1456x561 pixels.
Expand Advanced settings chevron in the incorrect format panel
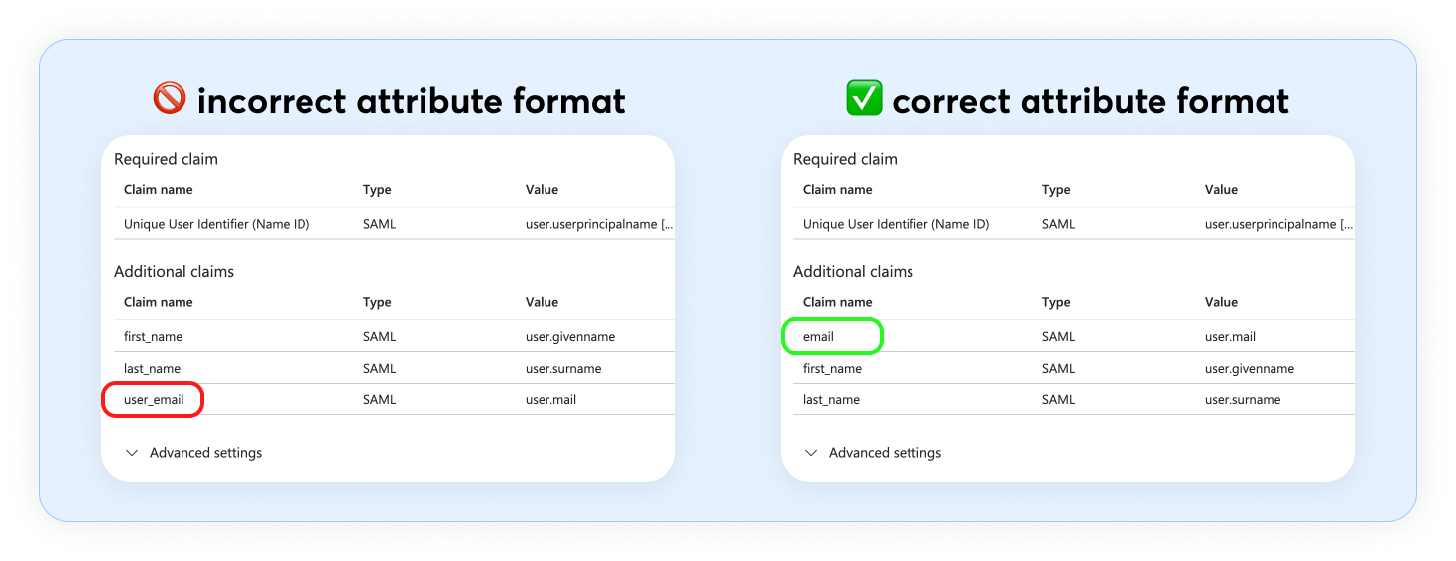point(132,453)
